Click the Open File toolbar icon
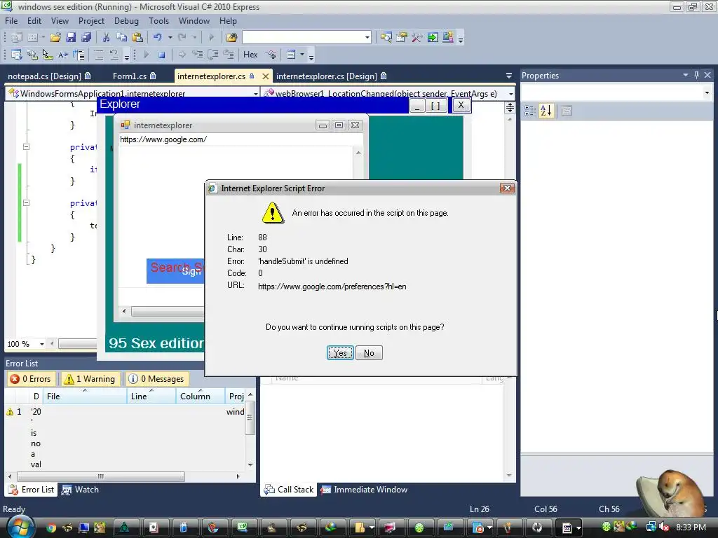718x538 pixels. click(x=55, y=38)
